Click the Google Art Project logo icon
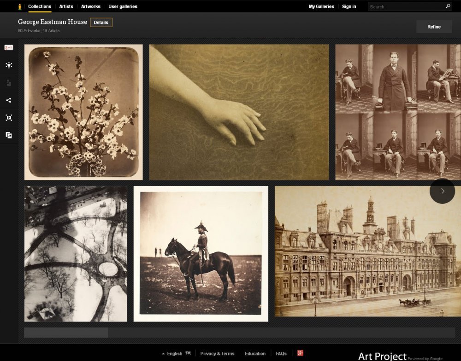This screenshot has width=461, height=361. (20, 6)
